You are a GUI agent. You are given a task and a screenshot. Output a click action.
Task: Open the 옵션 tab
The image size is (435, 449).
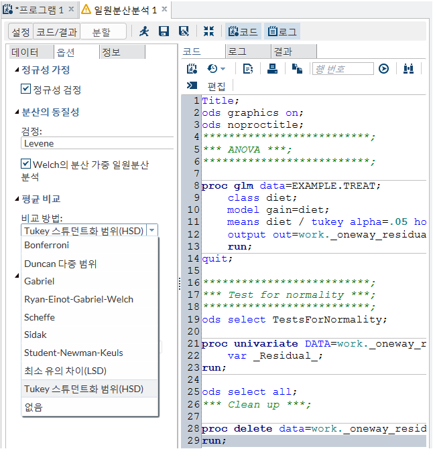[77, 52]
